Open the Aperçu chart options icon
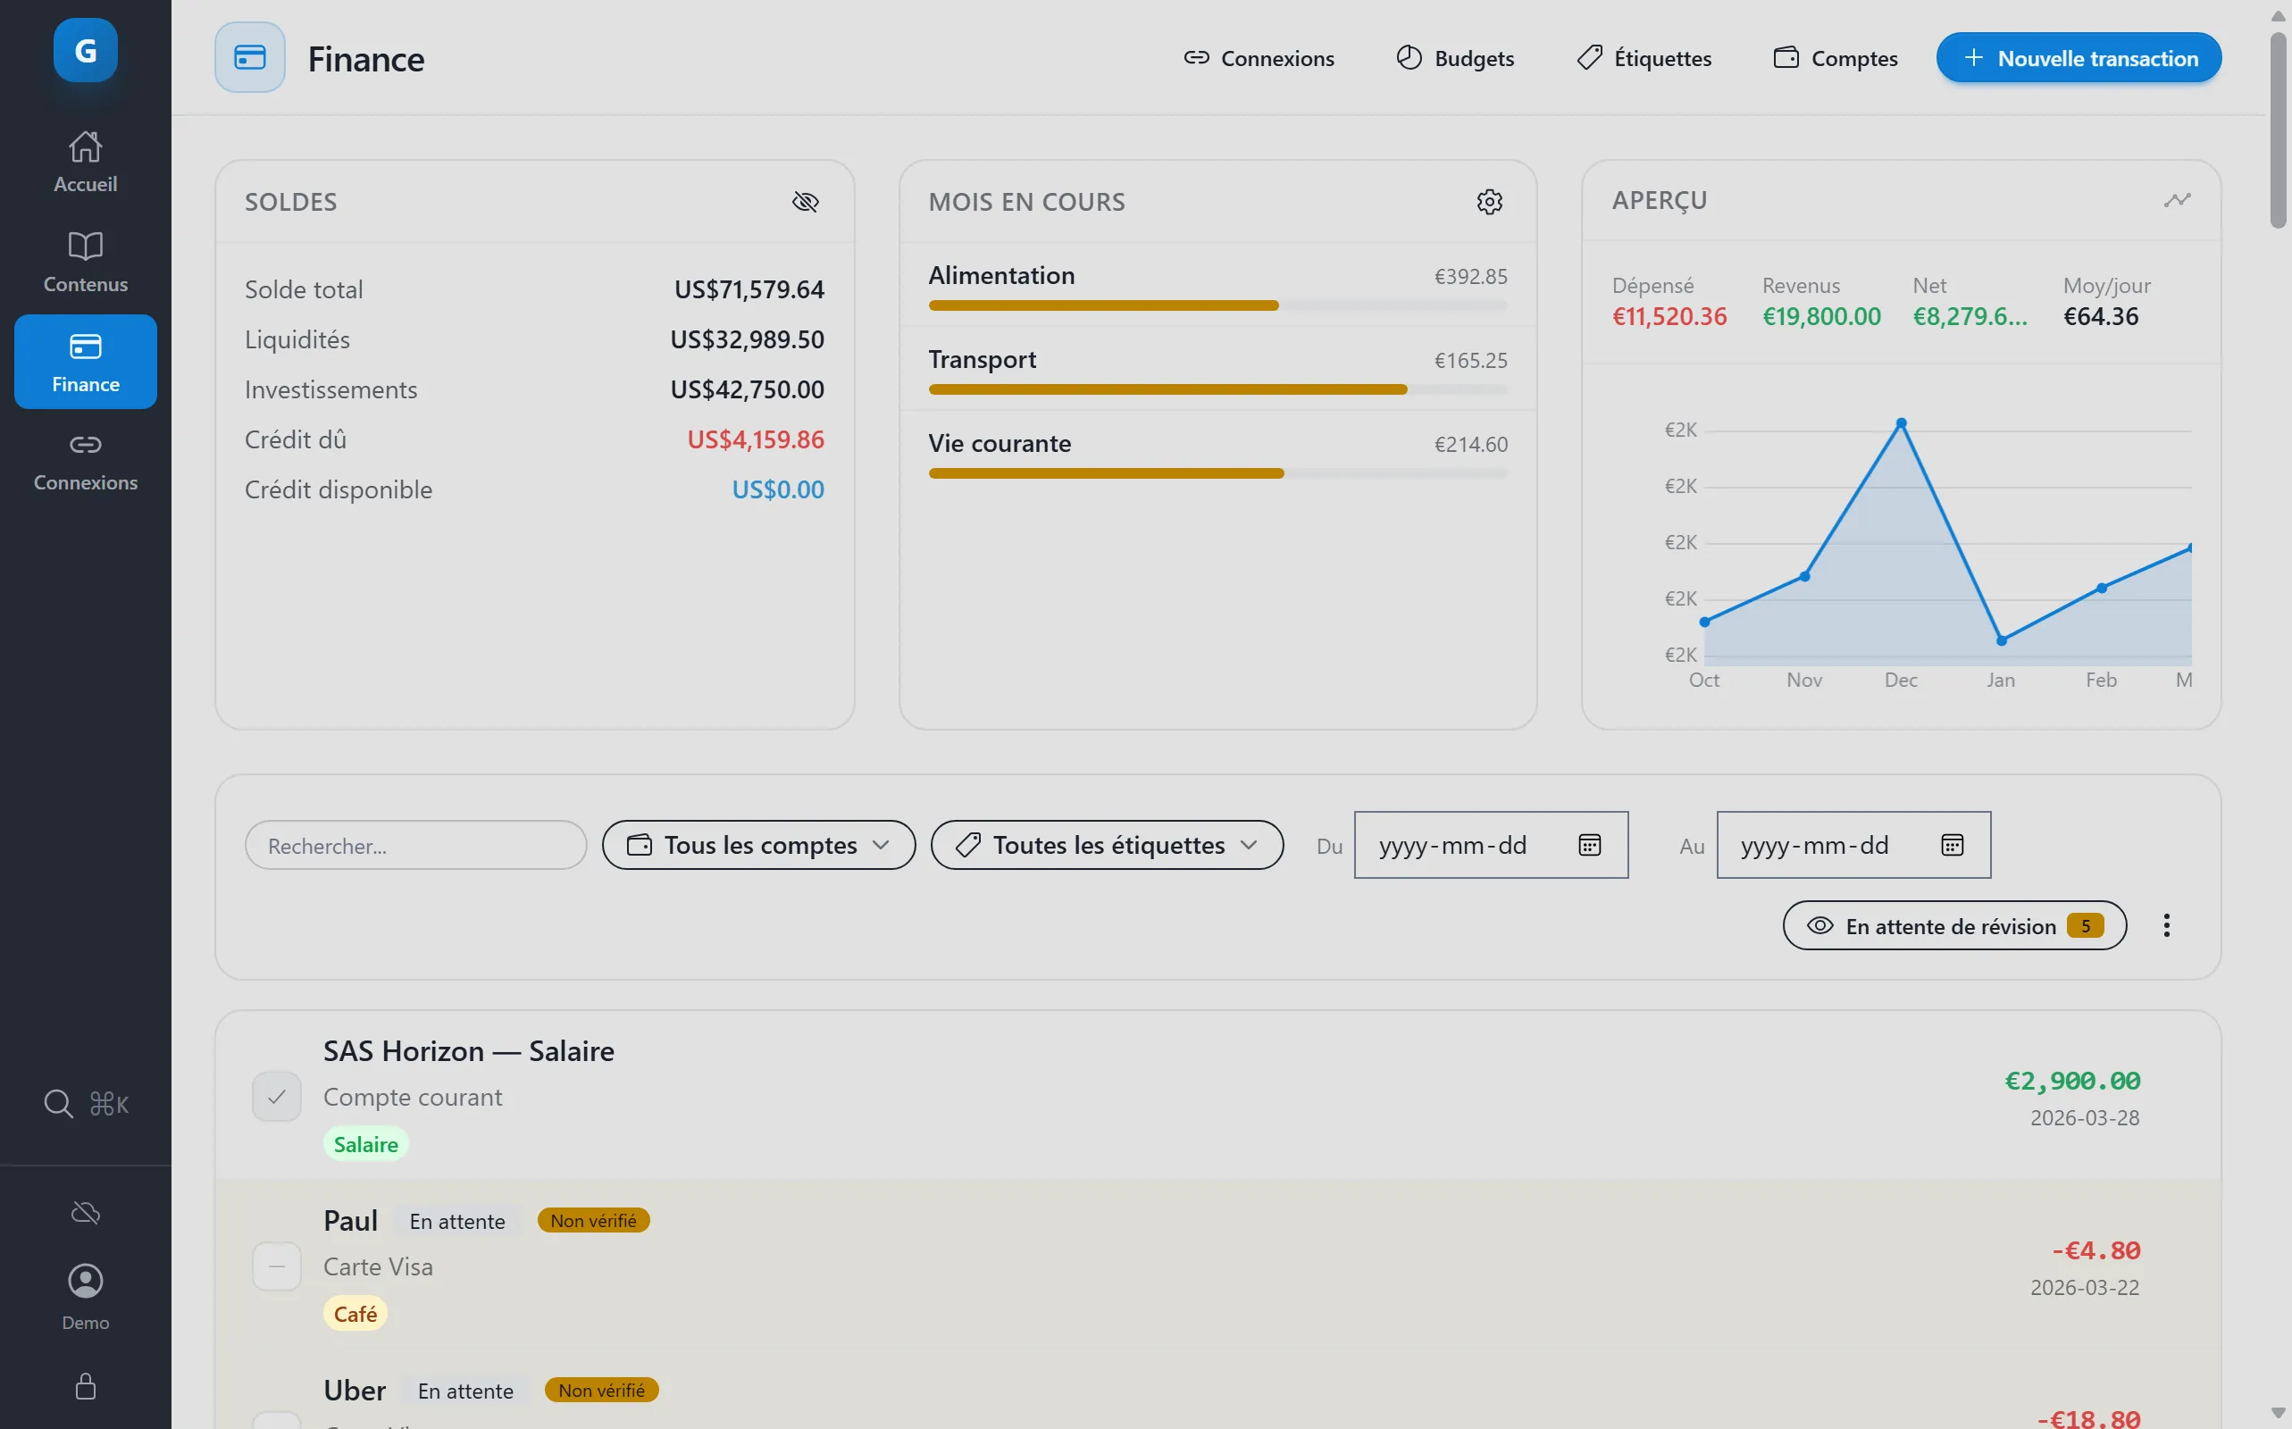The height and width of the screenshot is (1429, 2292). click(x=2176, y=199)
